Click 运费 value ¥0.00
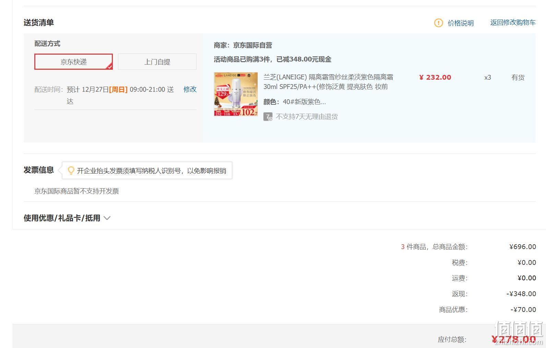This screenshot has width=546, height=348. point(527,278)
